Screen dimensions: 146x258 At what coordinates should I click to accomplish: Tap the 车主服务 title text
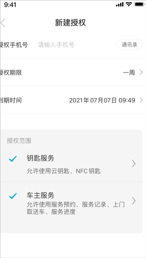[x=40, y=195]
